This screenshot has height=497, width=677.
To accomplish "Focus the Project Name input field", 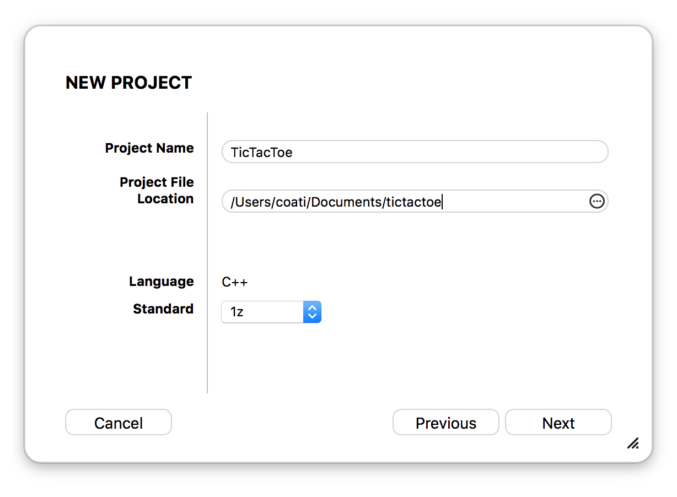I will [x=415, y=152].
